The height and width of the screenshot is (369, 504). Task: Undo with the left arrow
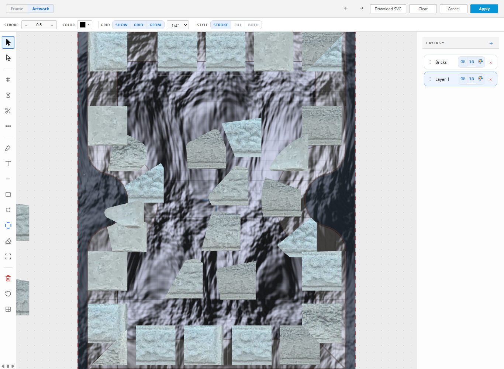pos(346,8)
